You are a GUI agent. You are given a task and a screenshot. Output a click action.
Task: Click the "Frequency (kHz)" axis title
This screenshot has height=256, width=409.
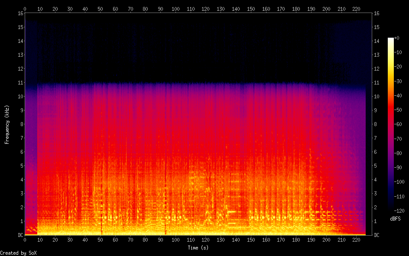(x=7, y=125)
